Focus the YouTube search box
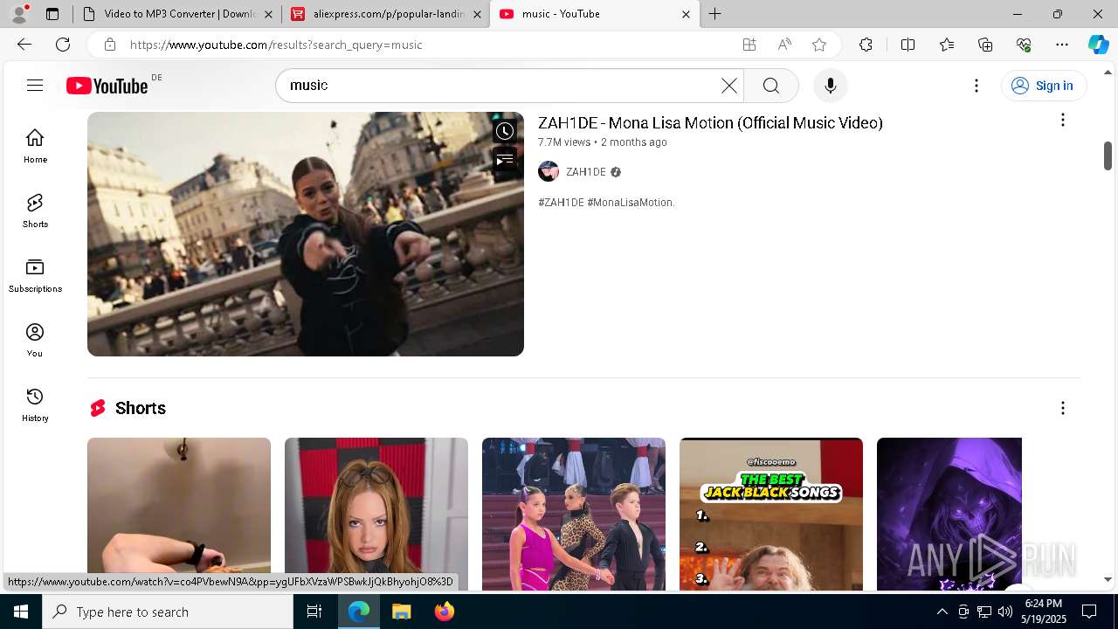This screenshot has height=629, width=1118. coord(498,86)
